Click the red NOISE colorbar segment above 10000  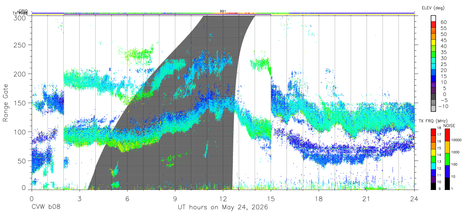pyautogui.click(x=447, y=135)
